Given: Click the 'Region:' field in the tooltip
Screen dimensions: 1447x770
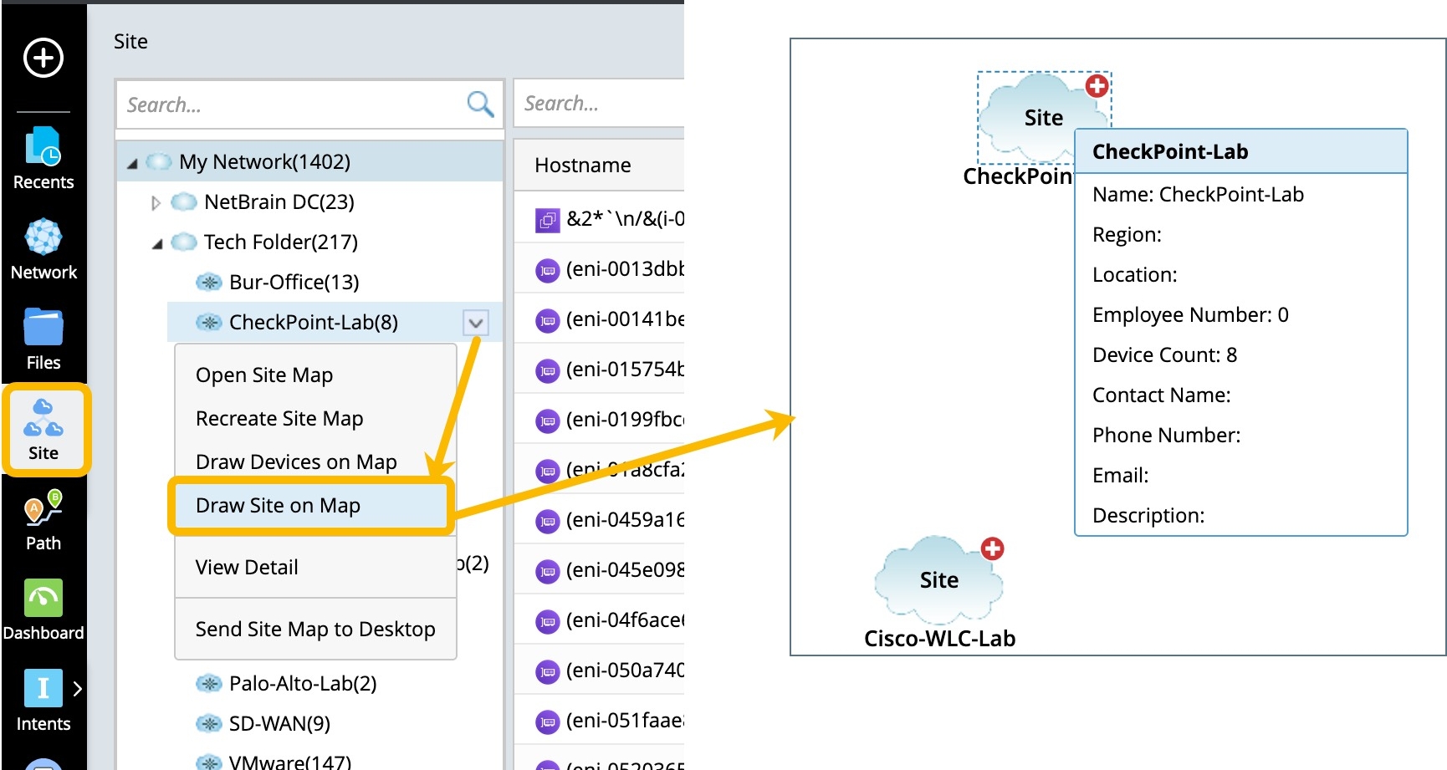Looking at the screenshot, I should [1127, 234].
